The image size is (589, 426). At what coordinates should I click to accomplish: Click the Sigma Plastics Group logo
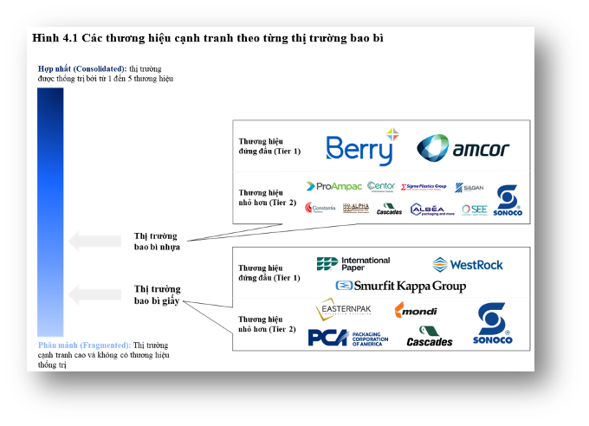point(425,186)
